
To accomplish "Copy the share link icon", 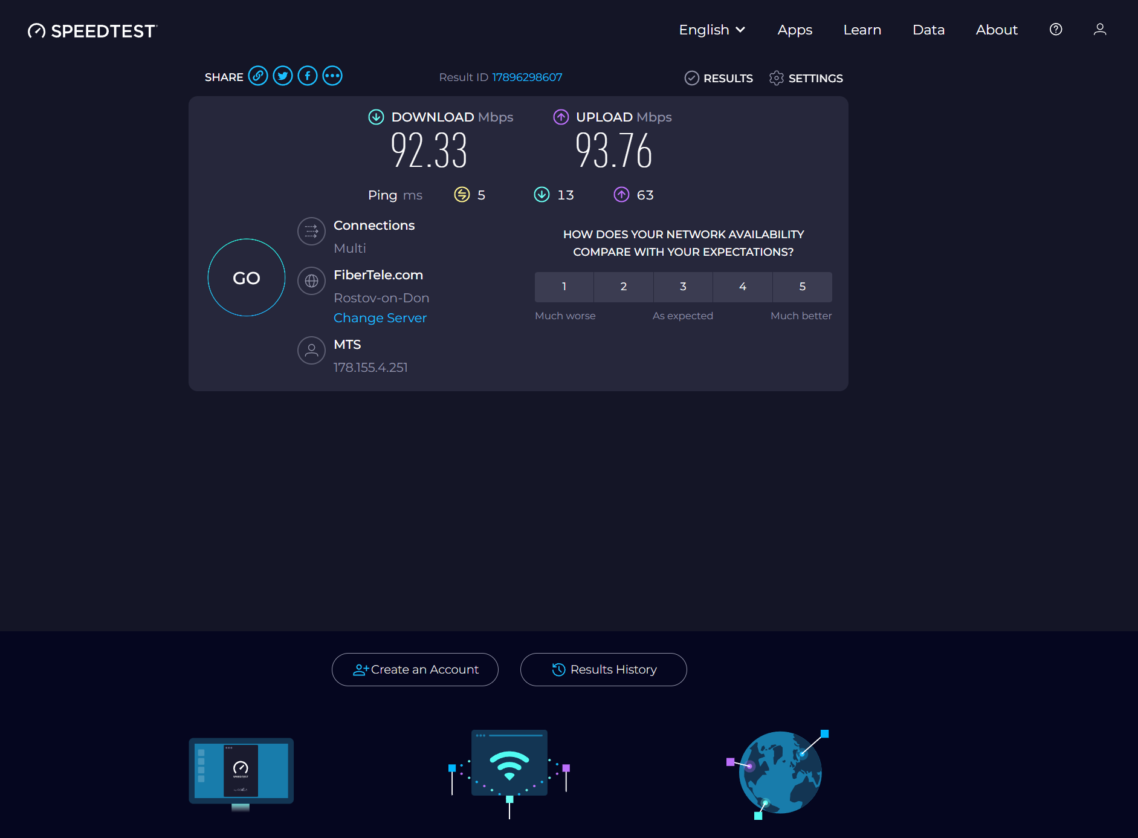I will point(258,76).
